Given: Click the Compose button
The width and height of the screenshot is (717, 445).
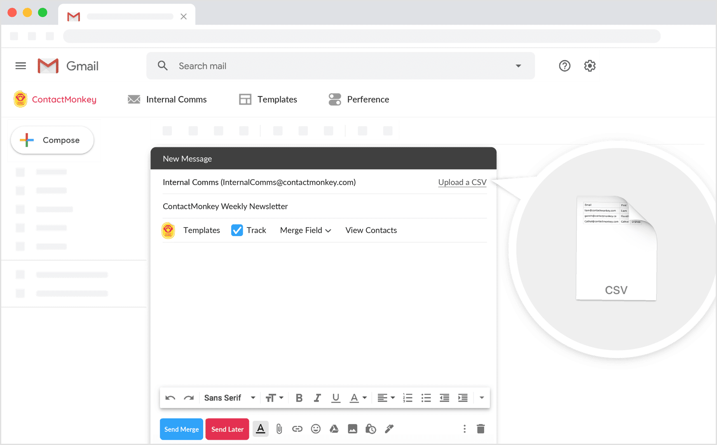Looking at the screenshot, I should 52,140.
